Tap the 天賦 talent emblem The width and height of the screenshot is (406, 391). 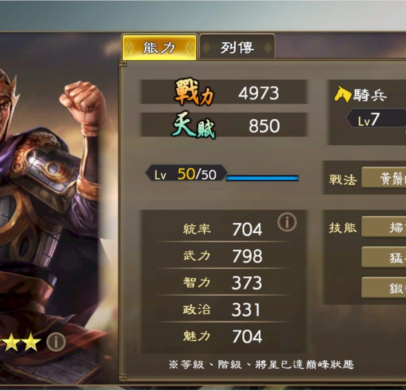(x=193, y=125)
